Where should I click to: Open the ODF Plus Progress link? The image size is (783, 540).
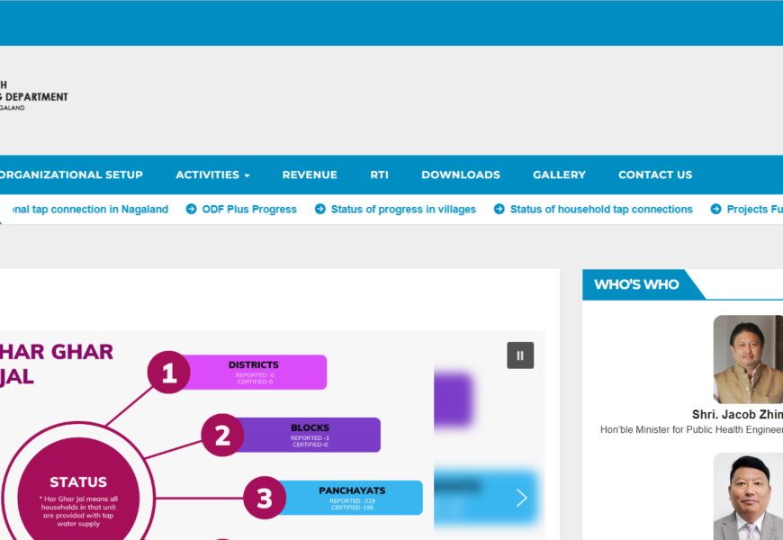tap(249, 209)
